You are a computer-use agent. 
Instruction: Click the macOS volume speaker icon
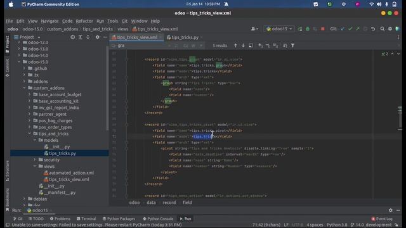pyautogui.click(x=379, y=4)
